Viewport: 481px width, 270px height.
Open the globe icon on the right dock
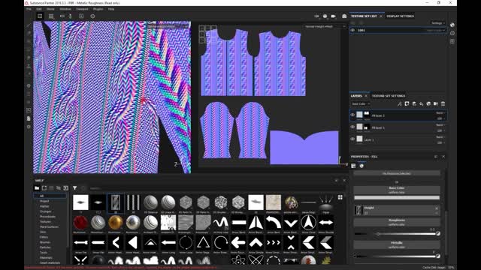pos(452,25)
